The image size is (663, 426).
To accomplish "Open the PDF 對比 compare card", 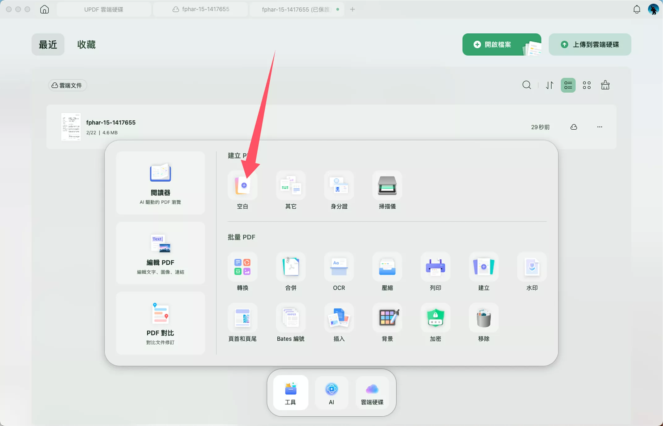I will [x=160, y=323].
